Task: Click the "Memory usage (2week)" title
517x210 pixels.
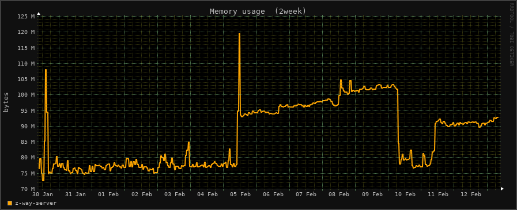Action: pyautogui.click(x=258, y=11)
